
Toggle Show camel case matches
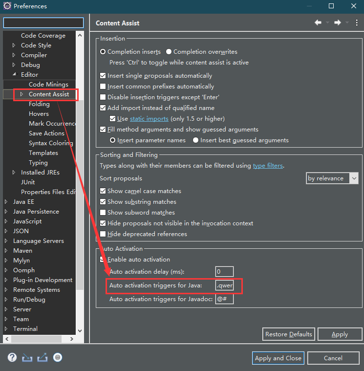(103, 191)
